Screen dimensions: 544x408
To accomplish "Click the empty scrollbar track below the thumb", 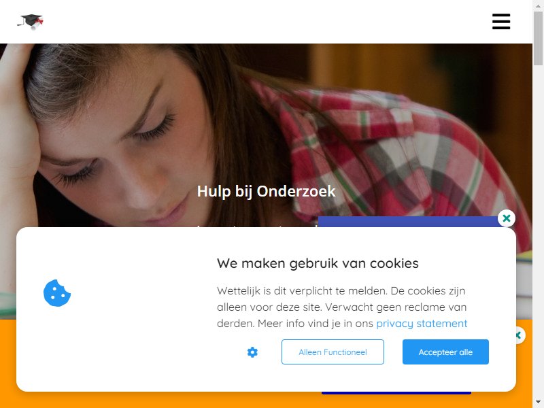I will [x=538, y=229].
